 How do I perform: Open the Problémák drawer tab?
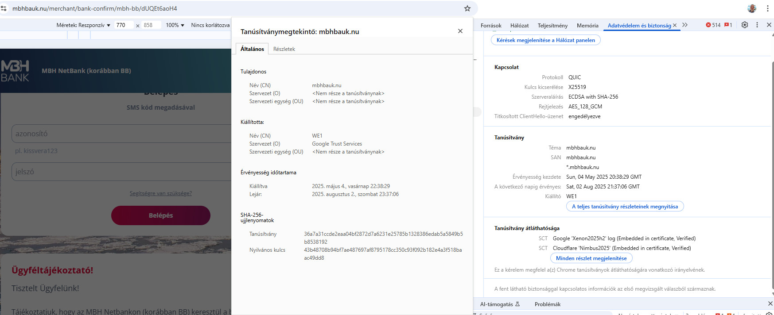click(548, 304)
